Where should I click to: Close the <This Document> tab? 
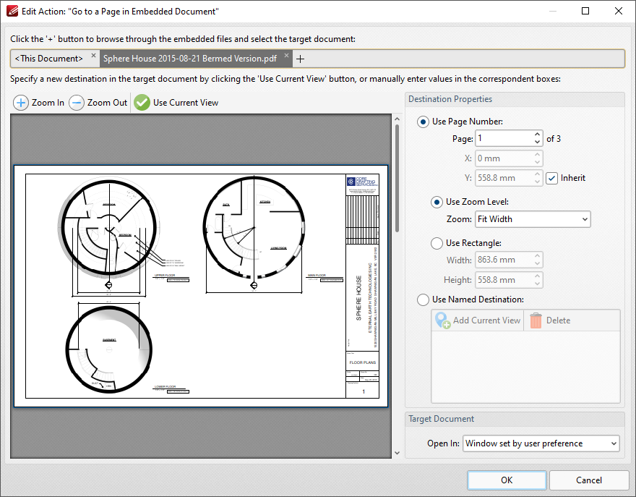coord(93,55)
